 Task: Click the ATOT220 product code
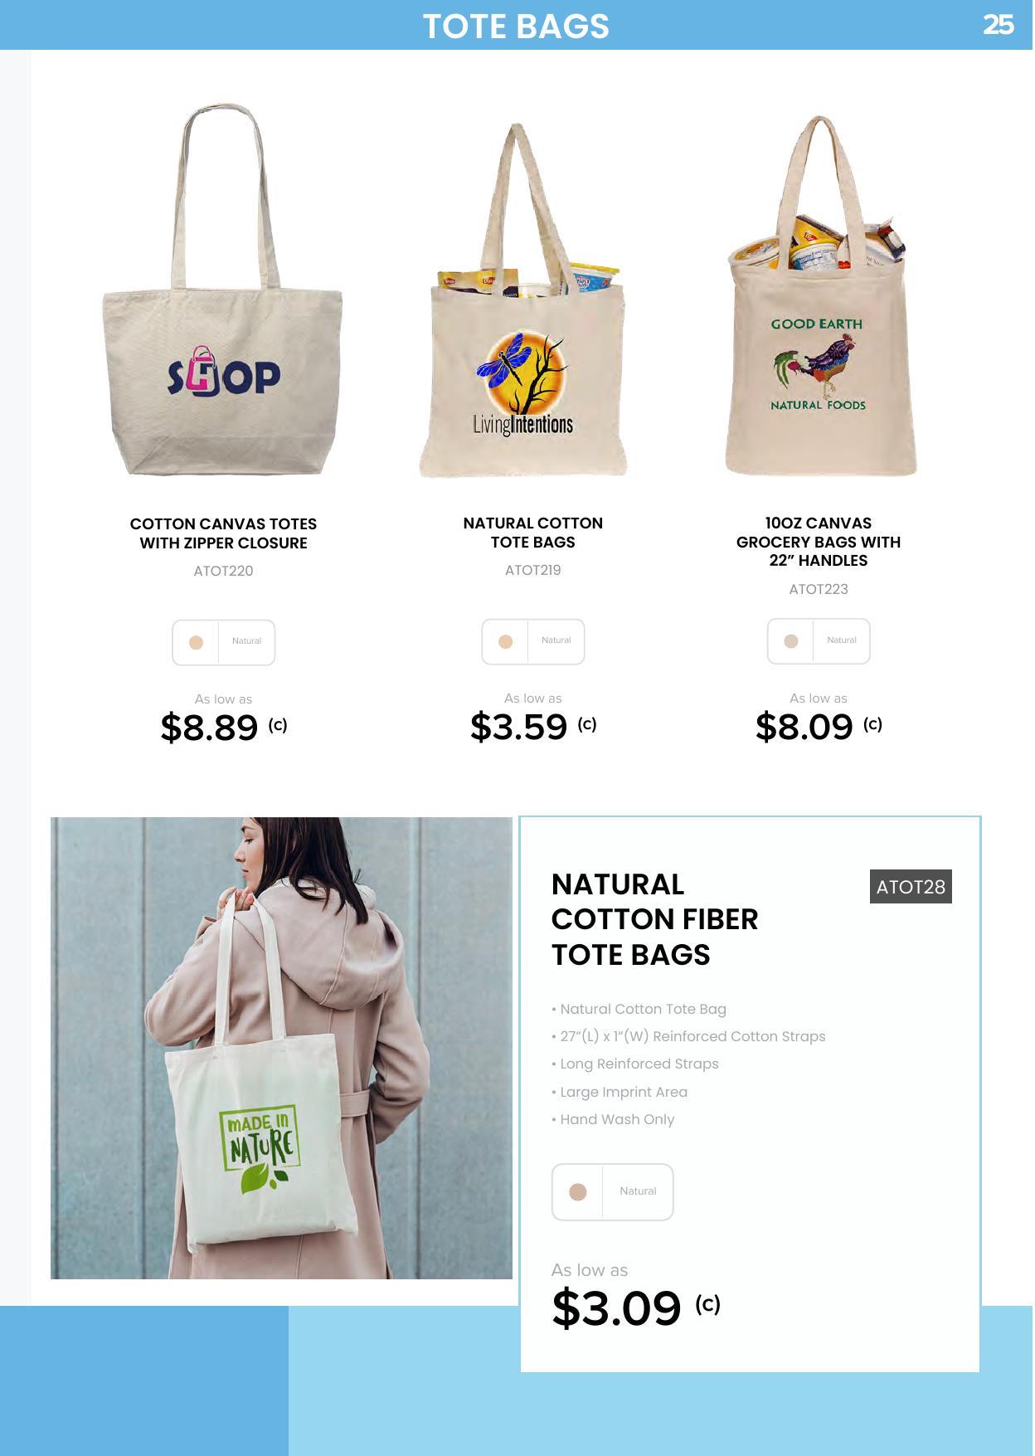click(223, 571)
